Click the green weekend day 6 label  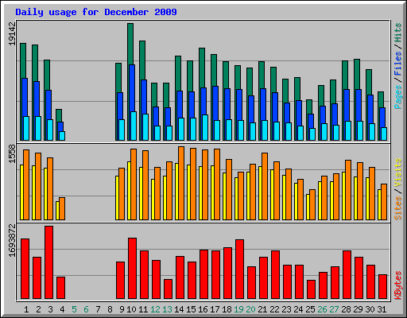(x=86, y=309)
